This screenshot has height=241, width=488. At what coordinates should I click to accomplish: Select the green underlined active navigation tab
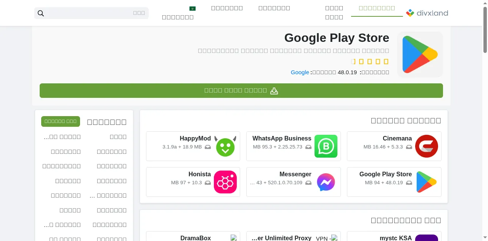pyautogui.click(x=377, y=8)
